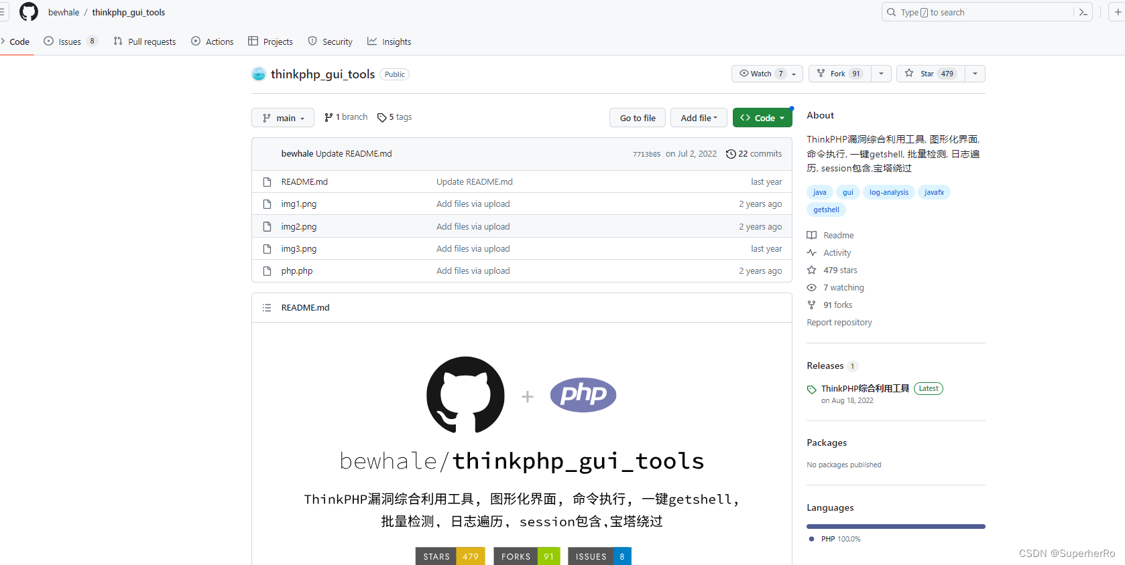1125x565 pixels.
Task: Open the PHP 100.0% language link
Action: click(841, 539)
